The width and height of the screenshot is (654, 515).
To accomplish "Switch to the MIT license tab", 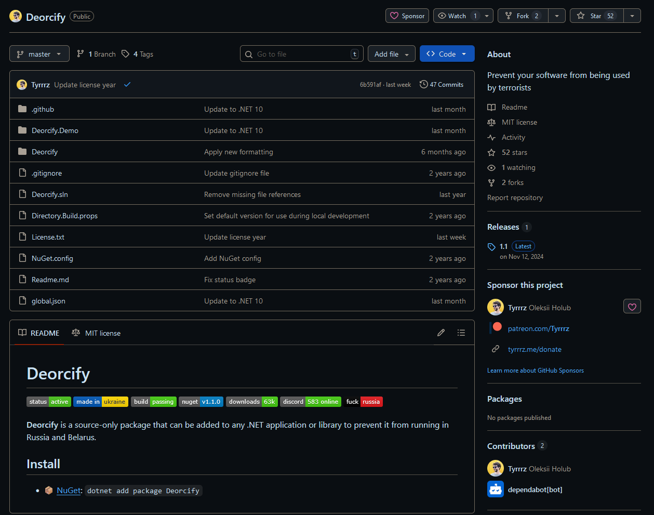I will (x=96, y=333).
